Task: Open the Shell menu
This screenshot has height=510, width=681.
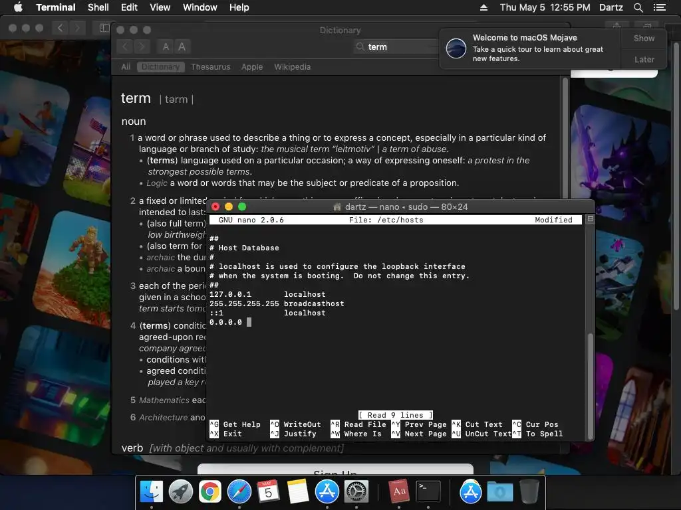Action: point(98,7)
